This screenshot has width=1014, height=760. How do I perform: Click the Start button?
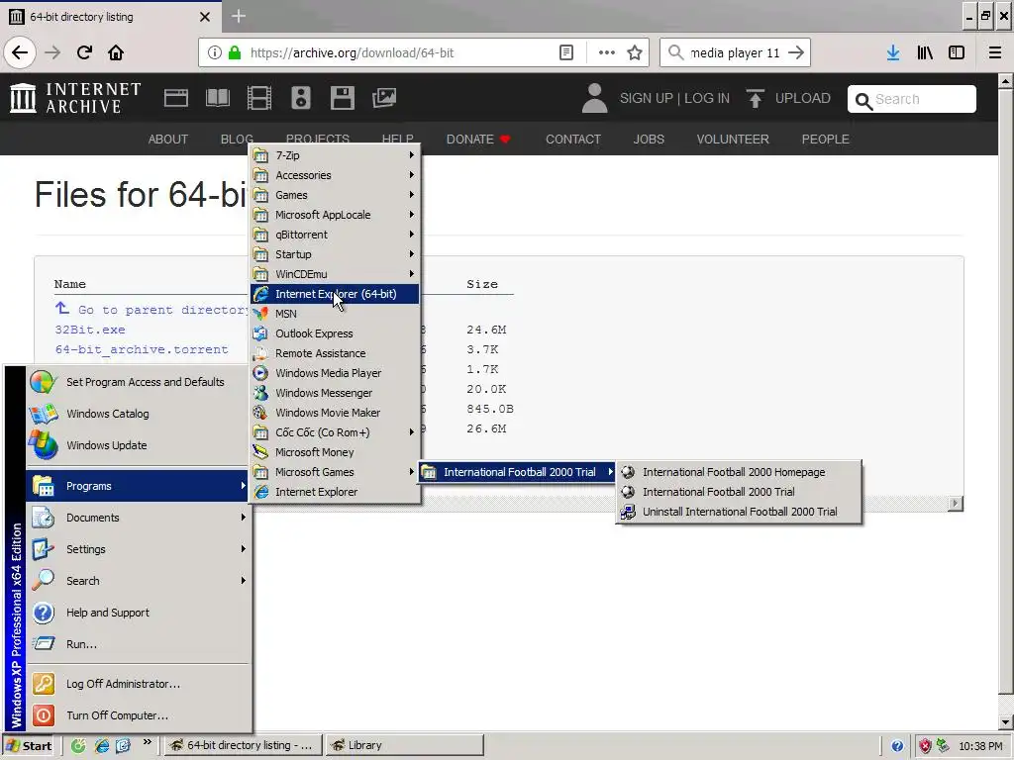click(30, 746)
